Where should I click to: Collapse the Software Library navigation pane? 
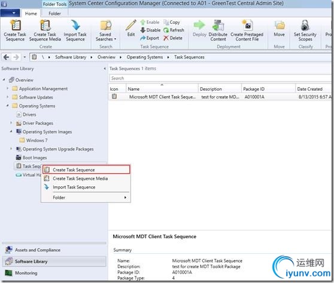(105, 69)
